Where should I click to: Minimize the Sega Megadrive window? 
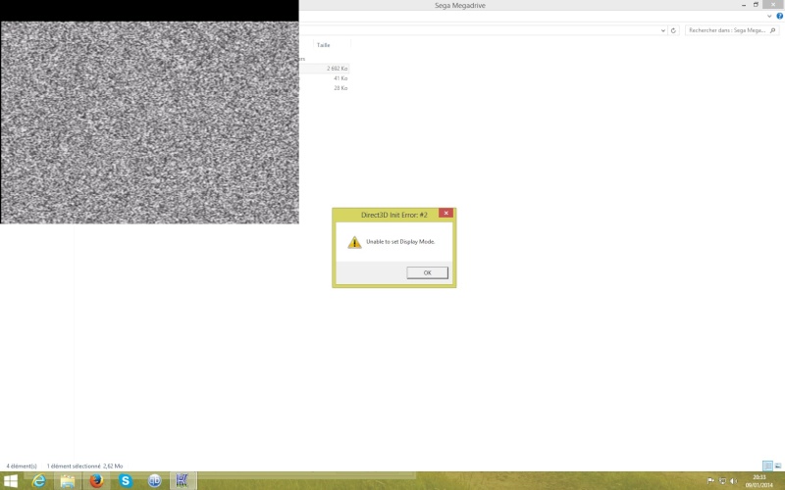tap(744, 5)
